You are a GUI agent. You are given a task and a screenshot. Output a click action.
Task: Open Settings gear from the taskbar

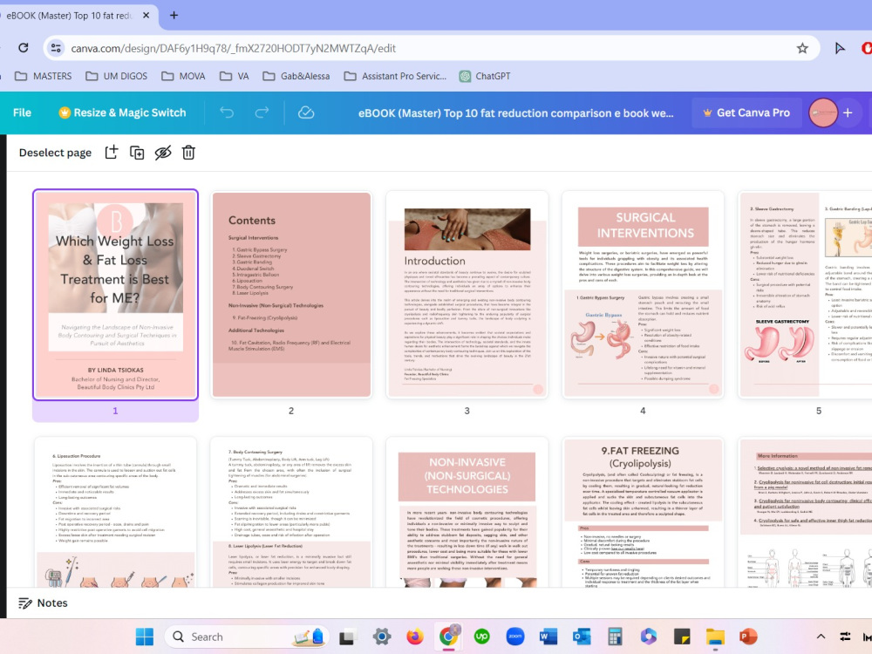(x=382, y=637)
